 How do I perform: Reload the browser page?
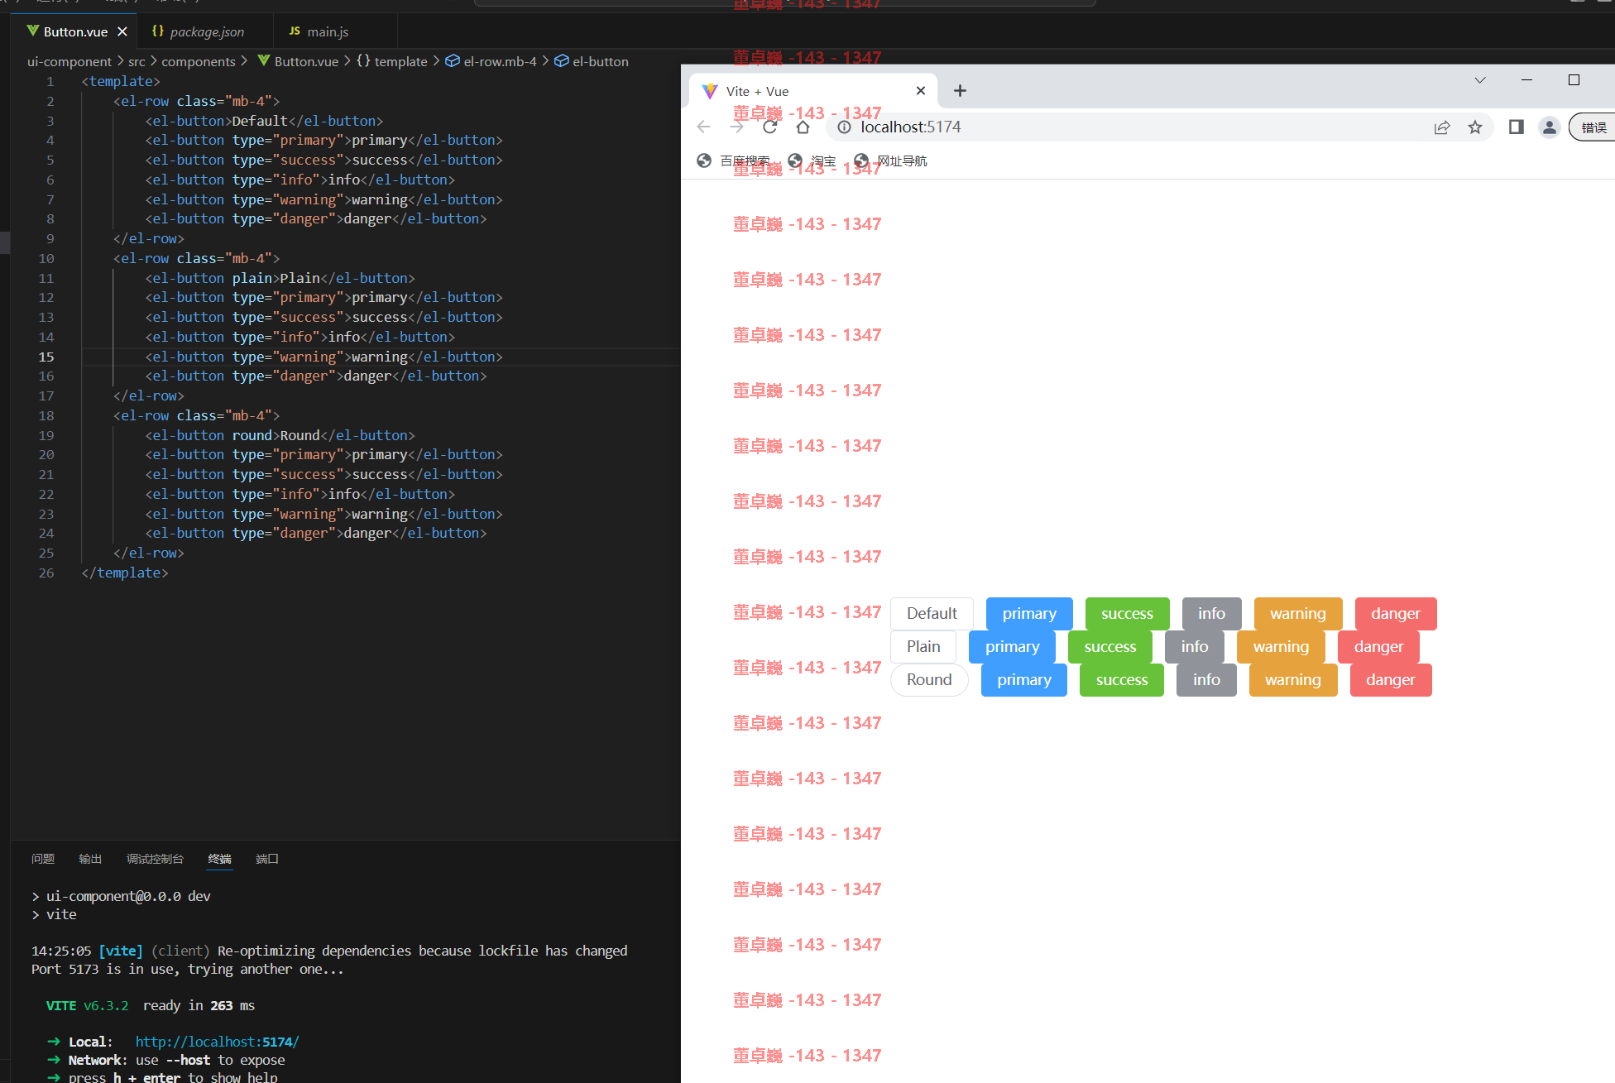coord(770,127)
